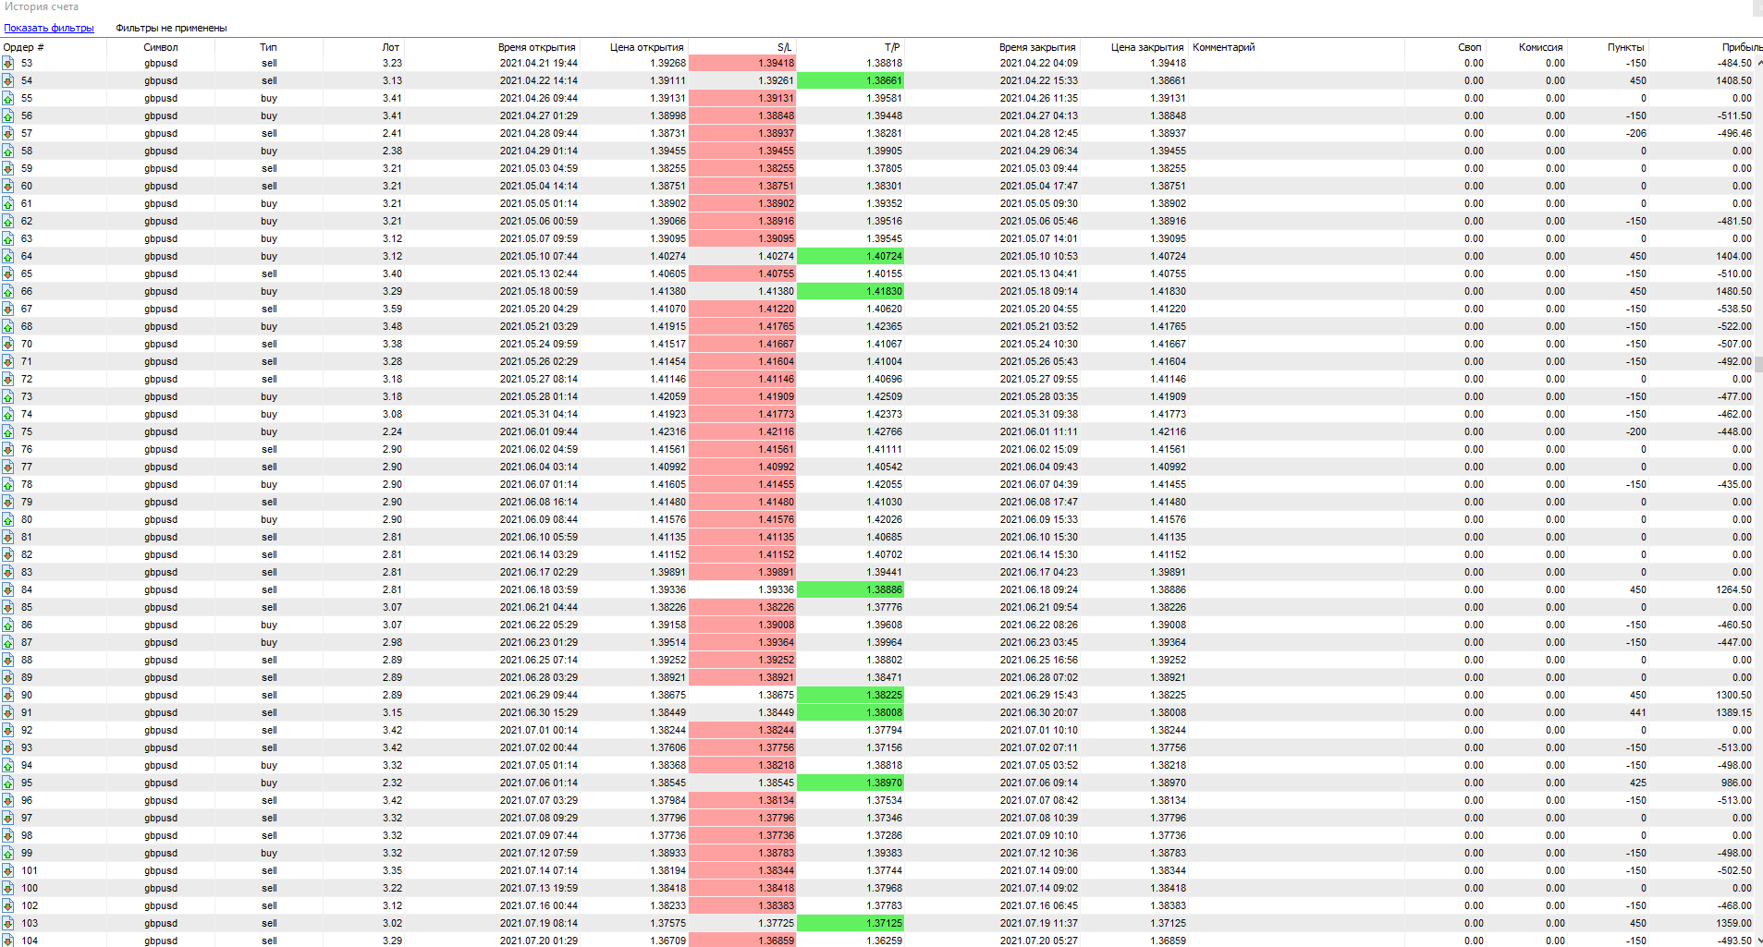The width and height of the screenshot is (1763, 947).
Task: Click the 'Лот' column header
Action: coord(390,47)
